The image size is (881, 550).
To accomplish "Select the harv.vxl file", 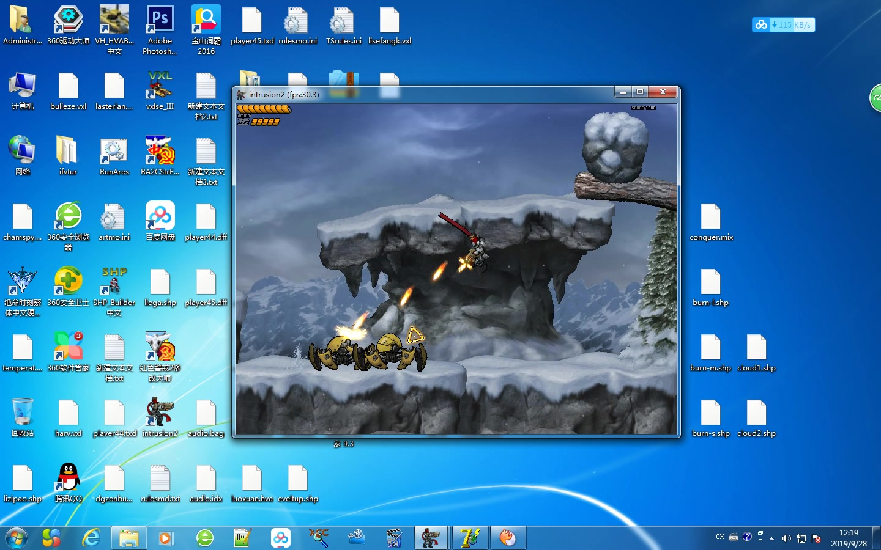I will [x=69, y=418].
